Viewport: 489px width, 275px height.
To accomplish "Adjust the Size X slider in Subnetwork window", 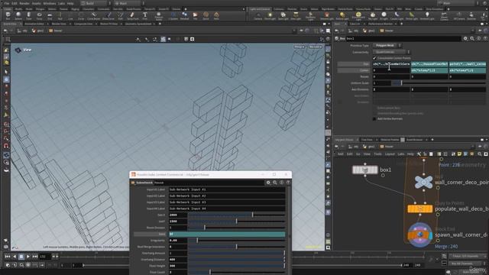I will pyautogui.click(x=236, y=215).
